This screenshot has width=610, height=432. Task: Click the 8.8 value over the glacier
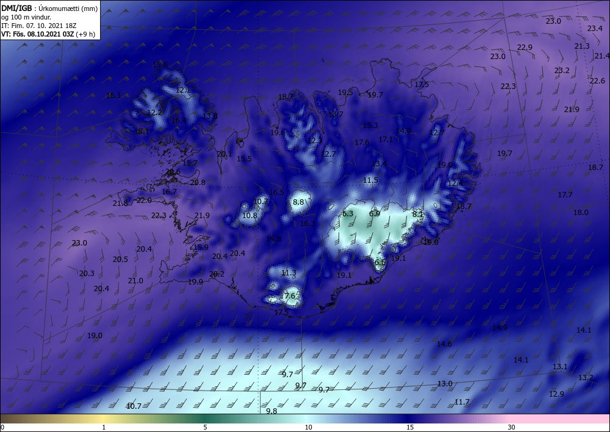point(298,202)
